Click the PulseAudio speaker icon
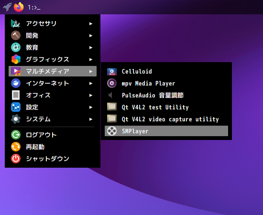This screenshot has height=215, width=263. pyautogui.click(x=110, y=95)
